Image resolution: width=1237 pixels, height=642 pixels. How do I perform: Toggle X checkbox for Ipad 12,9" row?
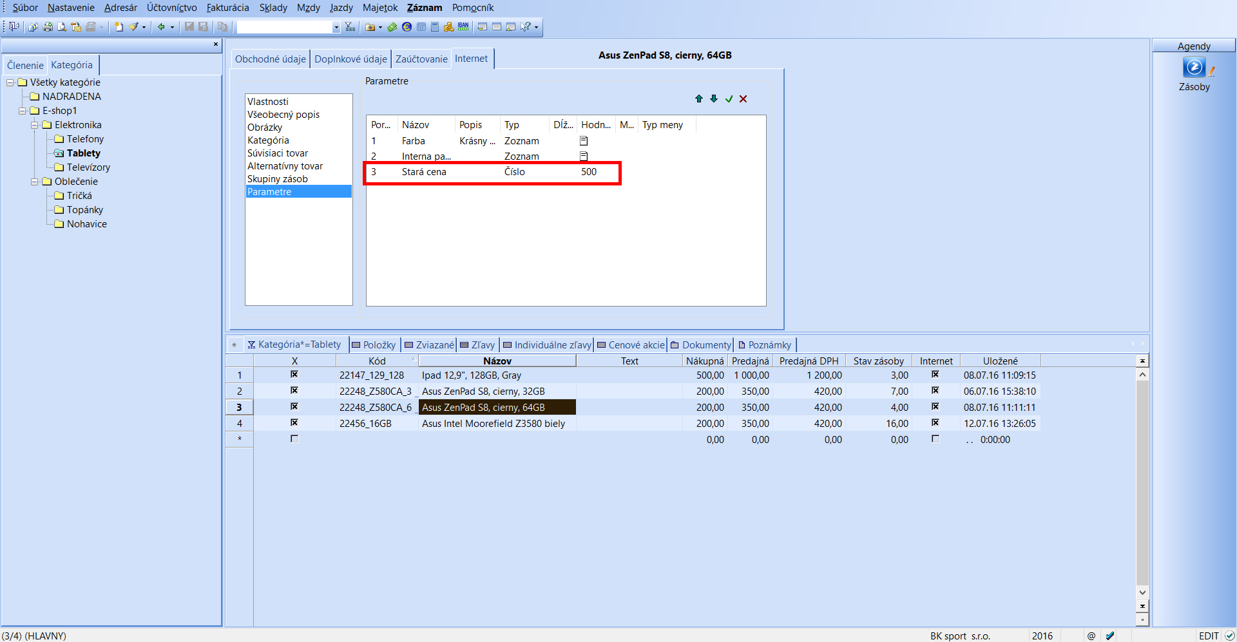tap(294, 374)
